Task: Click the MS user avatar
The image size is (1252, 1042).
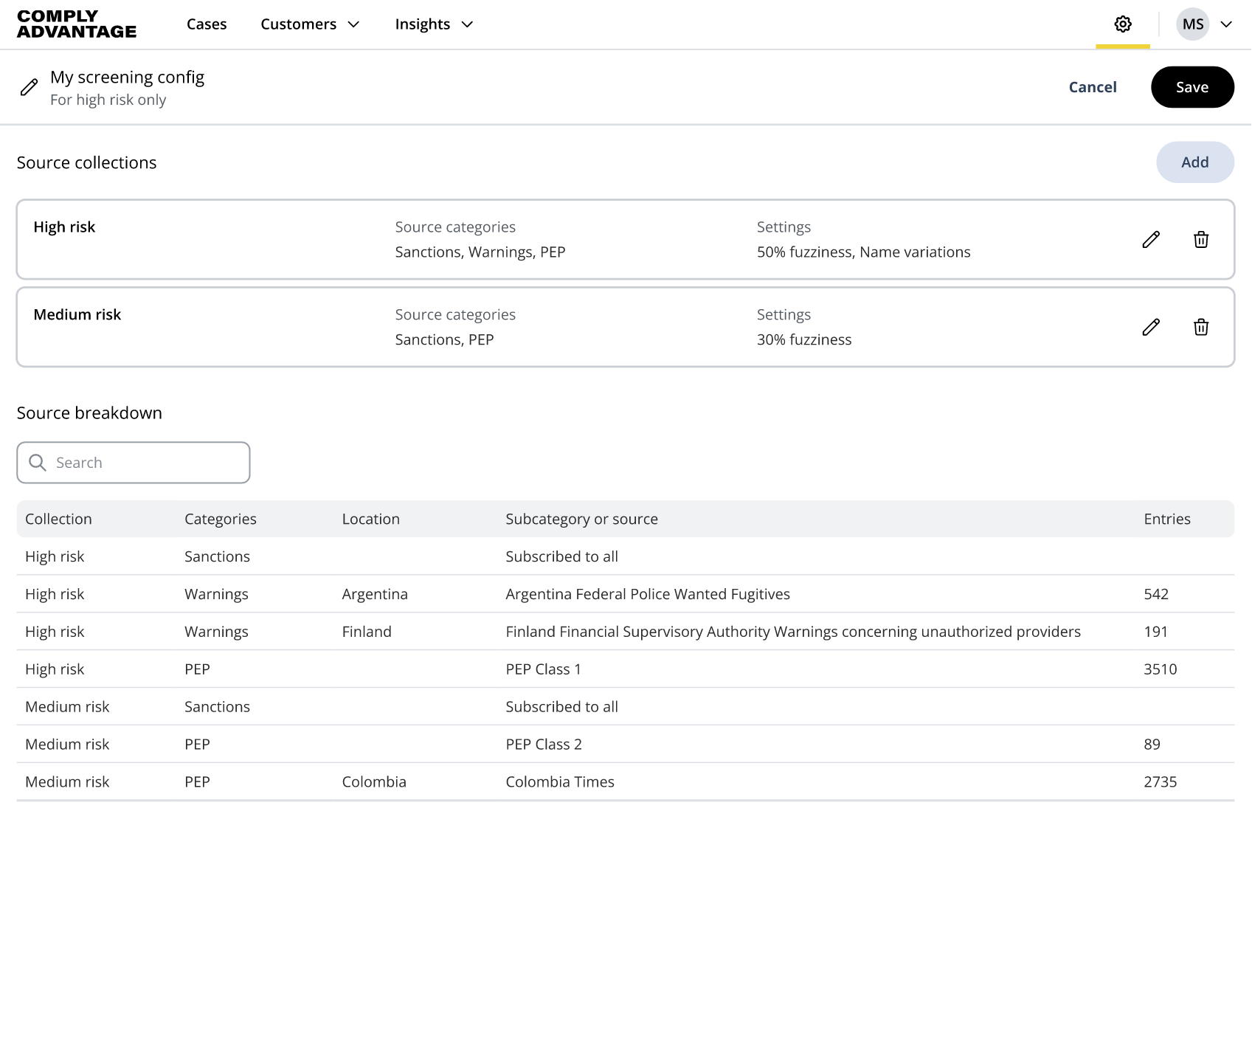Action: coord(1192,24)
